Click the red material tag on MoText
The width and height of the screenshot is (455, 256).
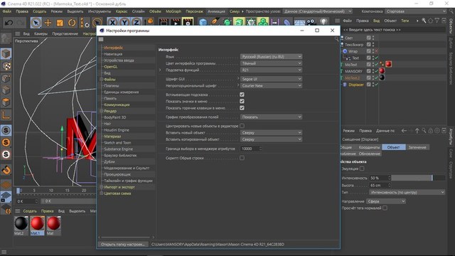pyautogui.click(x=389, y=64)
